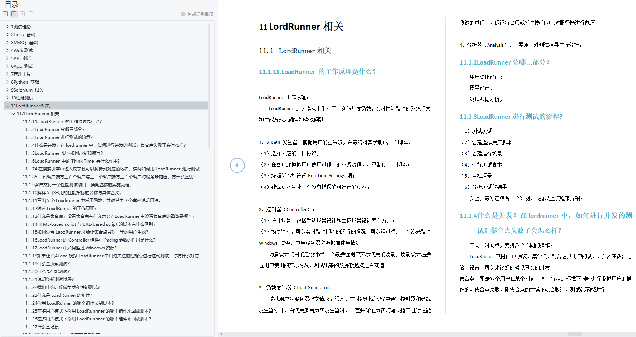Expand the 6App 测试 chapter
Screen dimensions: 636x337
click(8, 66)
